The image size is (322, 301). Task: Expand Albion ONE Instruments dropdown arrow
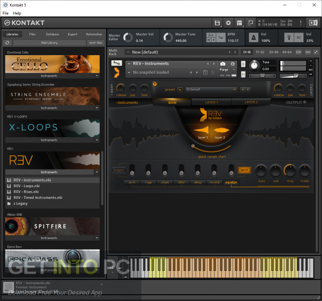(97, 238)
